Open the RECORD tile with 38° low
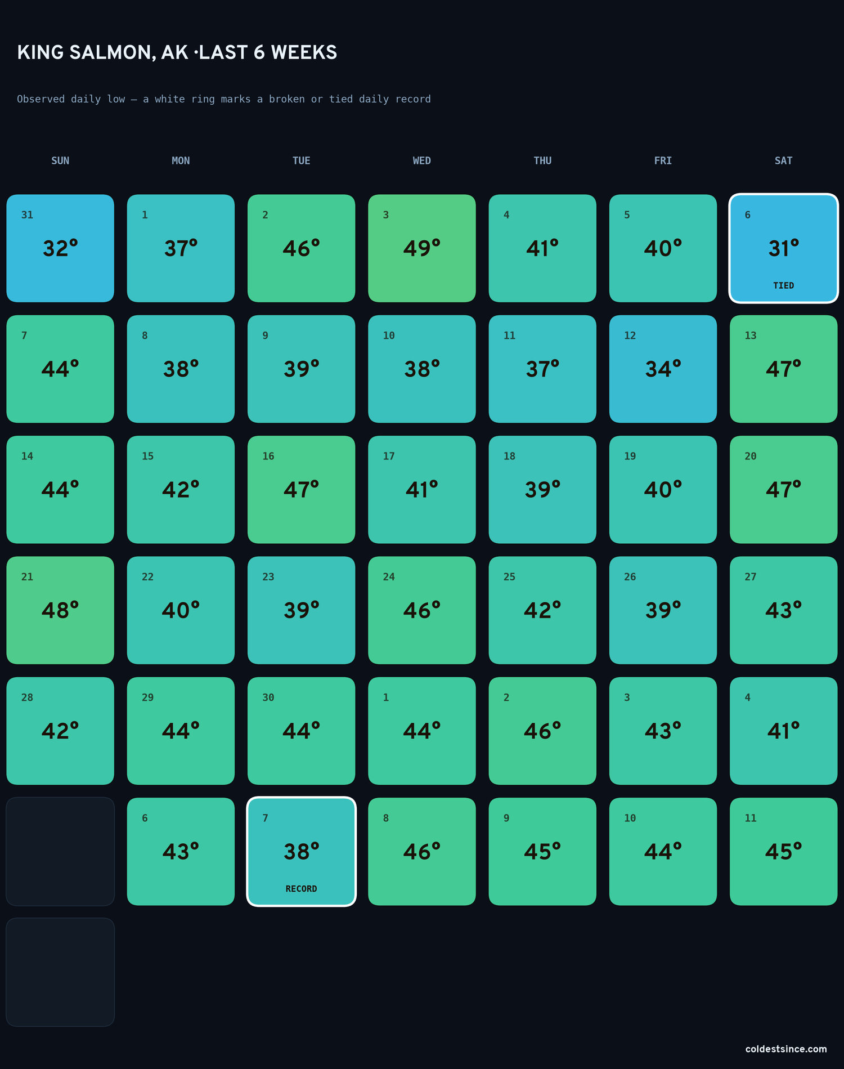The height and width of the screenshot is (1069, 844). point(301,851)
